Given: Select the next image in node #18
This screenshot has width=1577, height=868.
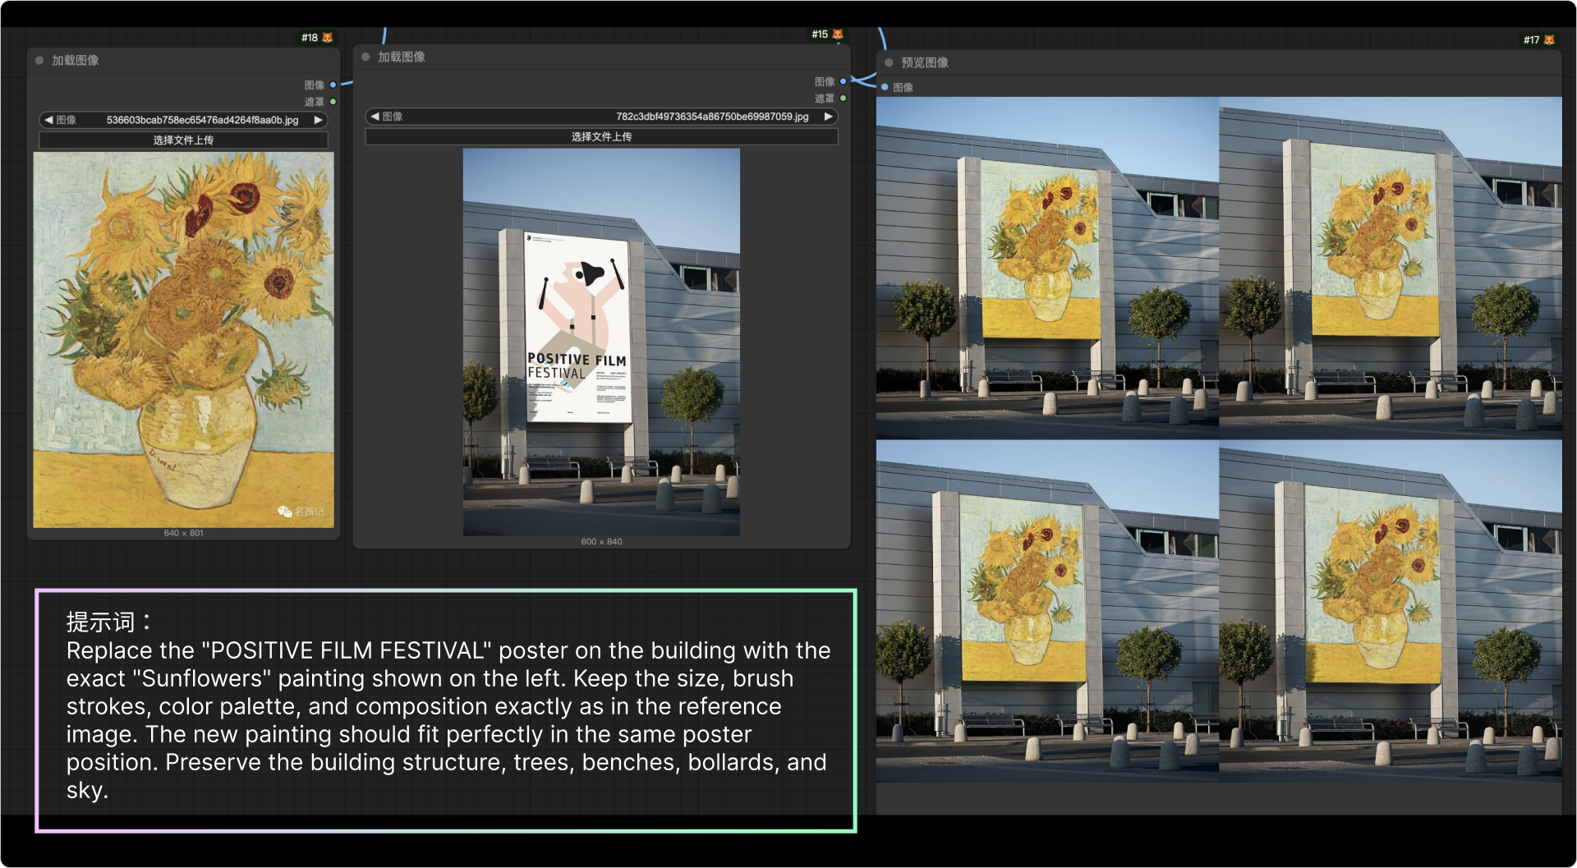Looking at the screenshot, I should point(319,120).
